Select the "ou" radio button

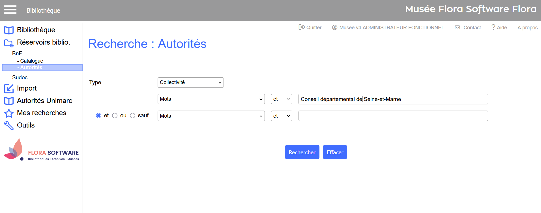[115, 116]
